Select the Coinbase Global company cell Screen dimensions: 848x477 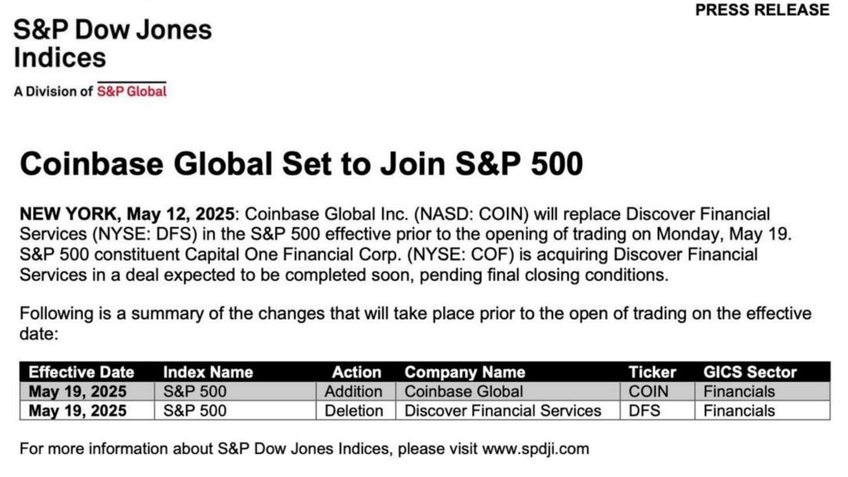click(464, 391)
